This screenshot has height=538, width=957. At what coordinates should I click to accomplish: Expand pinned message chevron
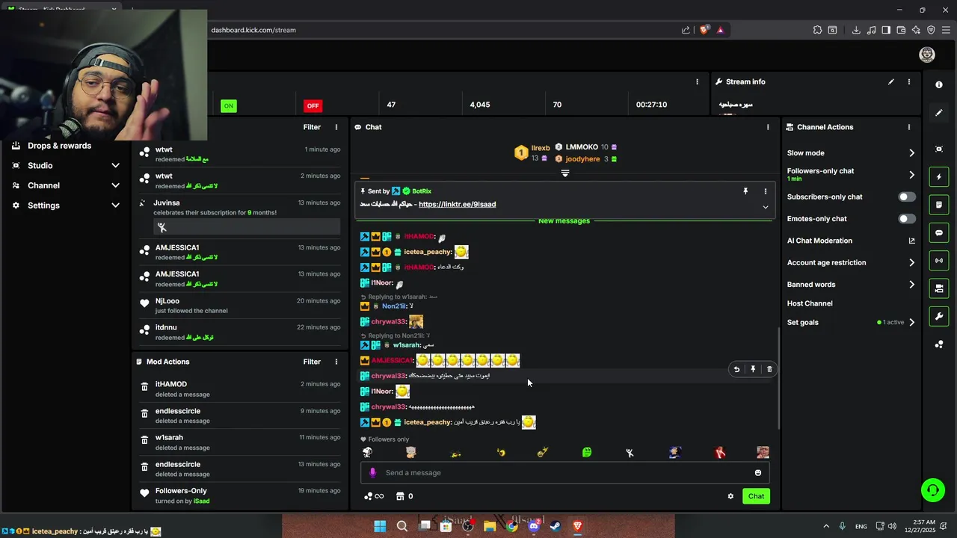click(x=765, y=207)
